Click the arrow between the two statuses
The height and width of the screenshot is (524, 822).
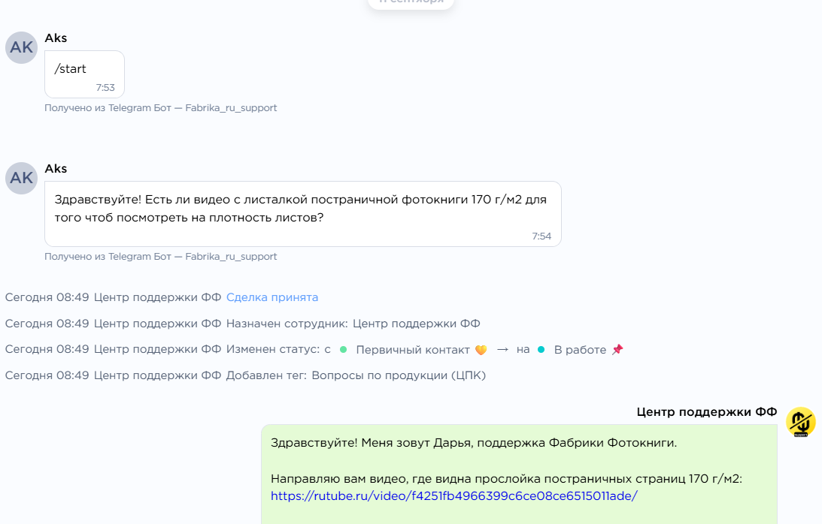tap(502, 349)
